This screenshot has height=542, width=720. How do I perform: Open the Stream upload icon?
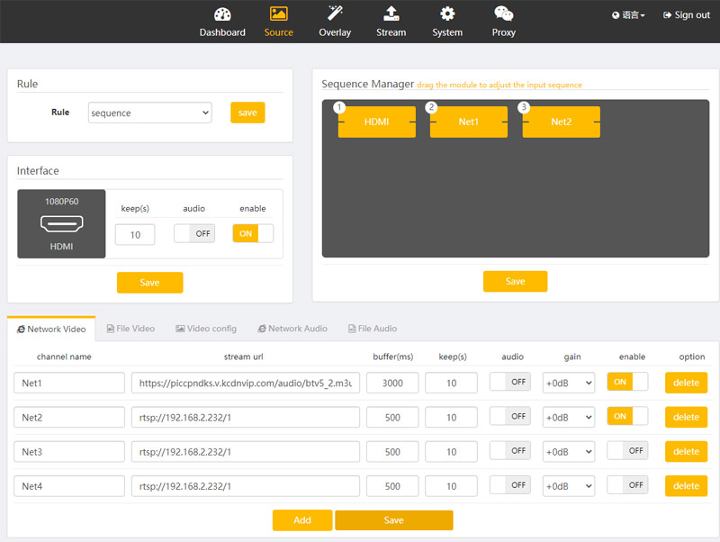click(391, 14)
